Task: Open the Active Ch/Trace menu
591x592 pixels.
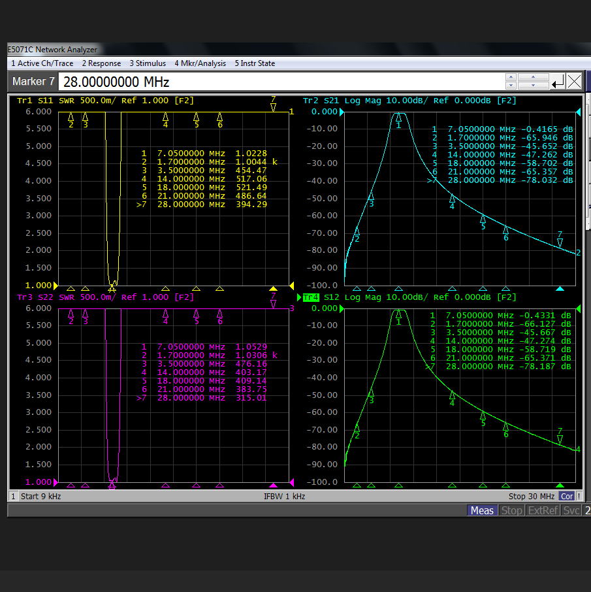Action: (x=42, y=63)
